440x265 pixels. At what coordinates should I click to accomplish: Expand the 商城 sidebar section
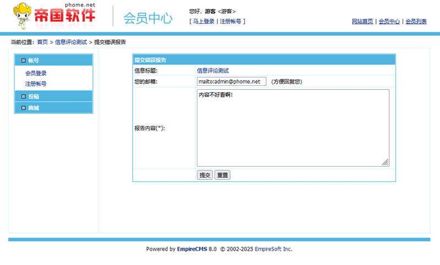tap(34, 108)
